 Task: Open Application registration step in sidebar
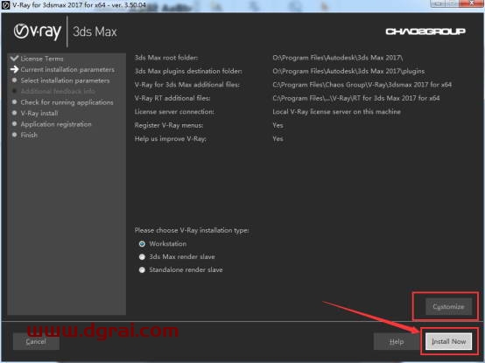pos(56,124)
